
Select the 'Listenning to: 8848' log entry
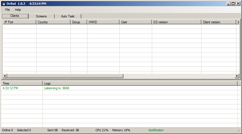[x=57, y=88]
